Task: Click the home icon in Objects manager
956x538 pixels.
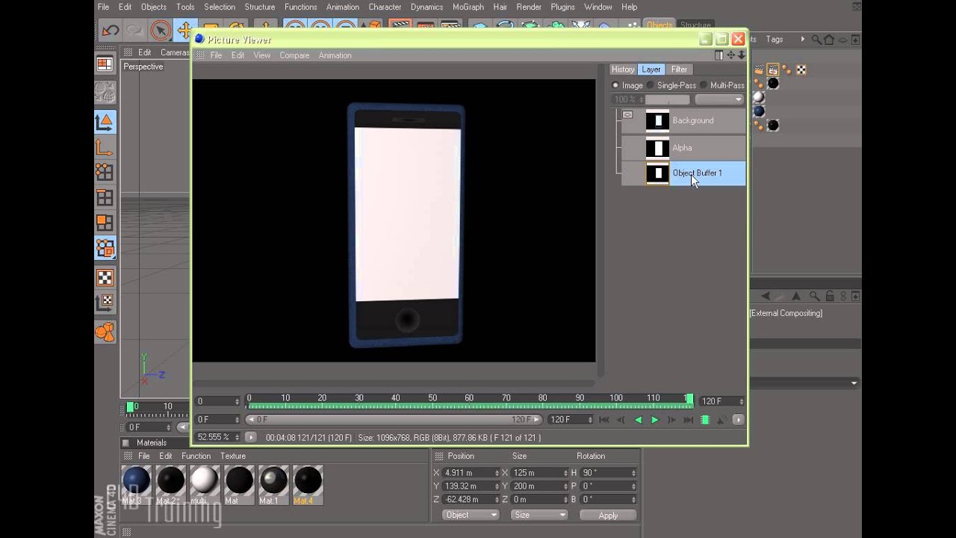Action: point(829,40)
